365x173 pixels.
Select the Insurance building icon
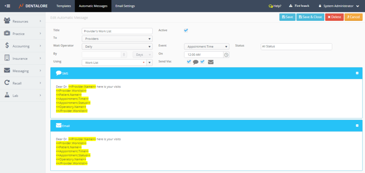(7, 58)
